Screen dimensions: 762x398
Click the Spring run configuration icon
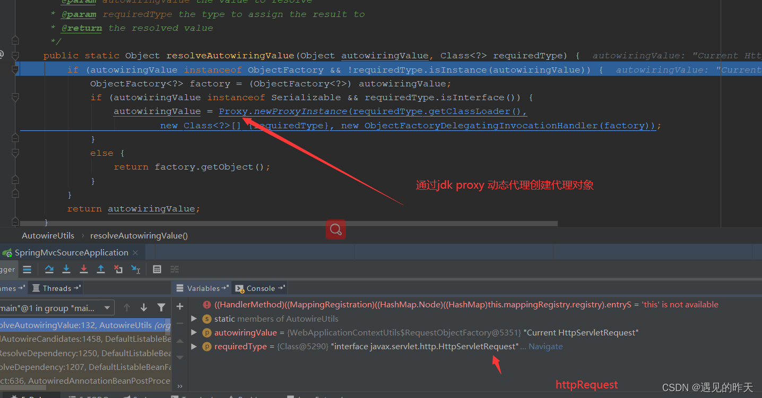(7, 252)
